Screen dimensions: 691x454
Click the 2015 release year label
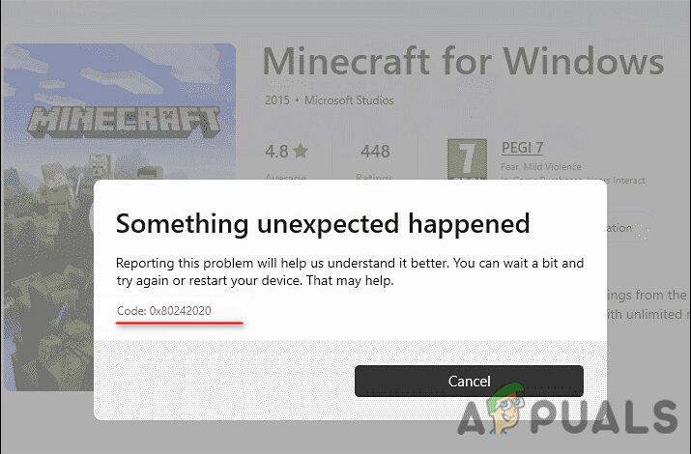[x=277, y=100]
